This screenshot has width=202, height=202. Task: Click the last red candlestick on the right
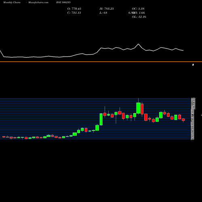click(183, 120)
